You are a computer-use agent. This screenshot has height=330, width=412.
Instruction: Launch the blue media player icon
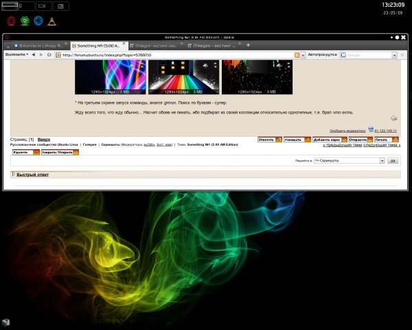(38, 21)
